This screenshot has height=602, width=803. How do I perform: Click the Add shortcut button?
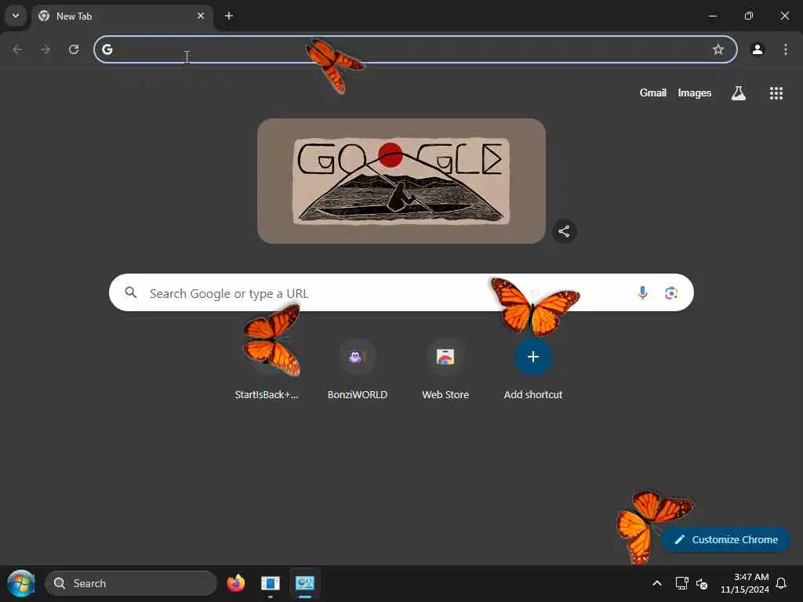[x=533, y=370]
